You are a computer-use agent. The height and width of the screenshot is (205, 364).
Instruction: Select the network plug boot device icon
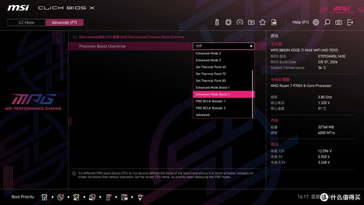click(x=140, y=197)
